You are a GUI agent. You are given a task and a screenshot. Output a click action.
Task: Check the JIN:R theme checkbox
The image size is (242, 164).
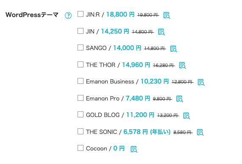pos(81,14)
